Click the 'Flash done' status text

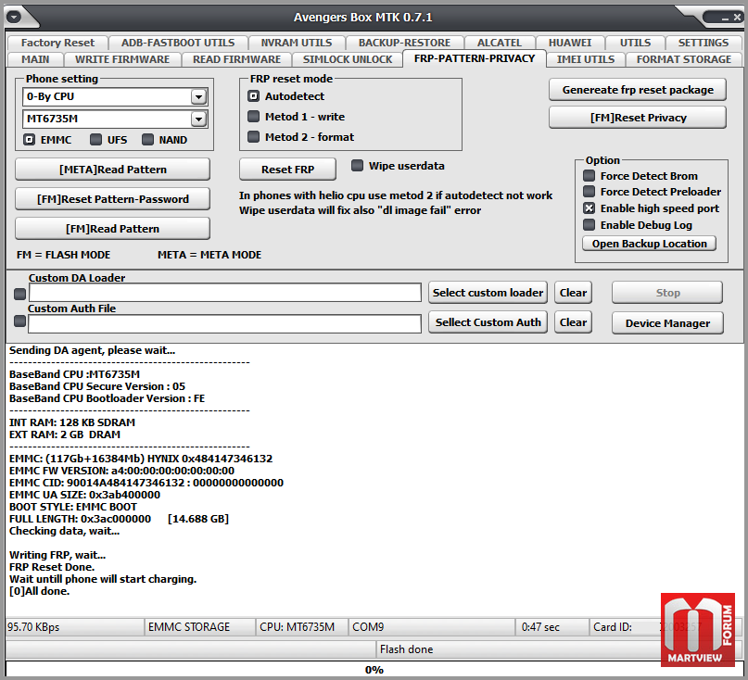click(406, 649)
